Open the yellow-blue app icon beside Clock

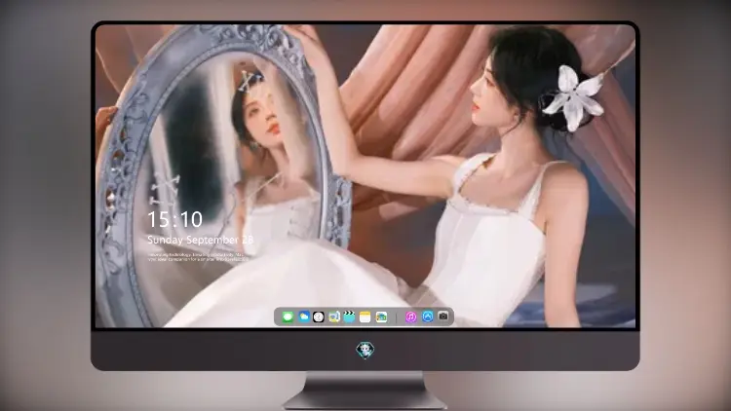334,317
